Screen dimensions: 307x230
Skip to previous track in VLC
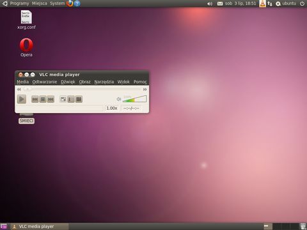click(35, 99)
